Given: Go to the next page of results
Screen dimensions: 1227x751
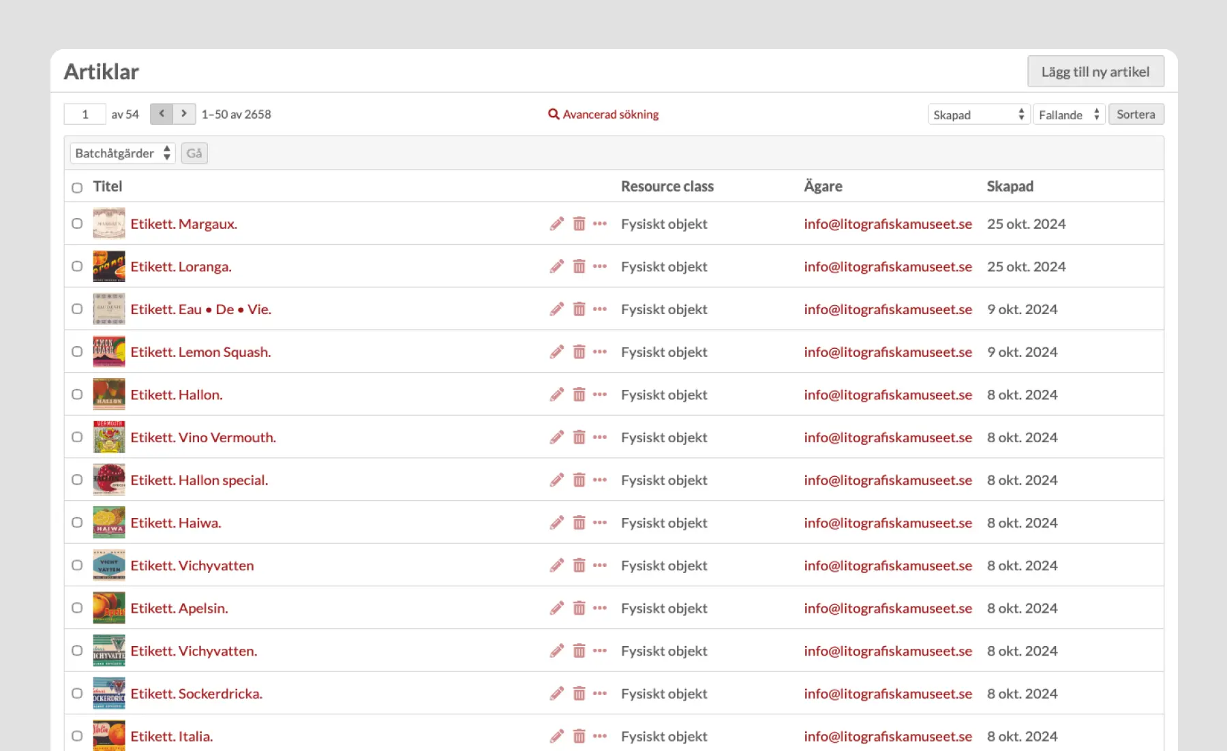Looking at the screenshot, I should pos(184,114).
